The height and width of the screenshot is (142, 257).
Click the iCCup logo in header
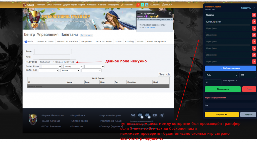28,5
